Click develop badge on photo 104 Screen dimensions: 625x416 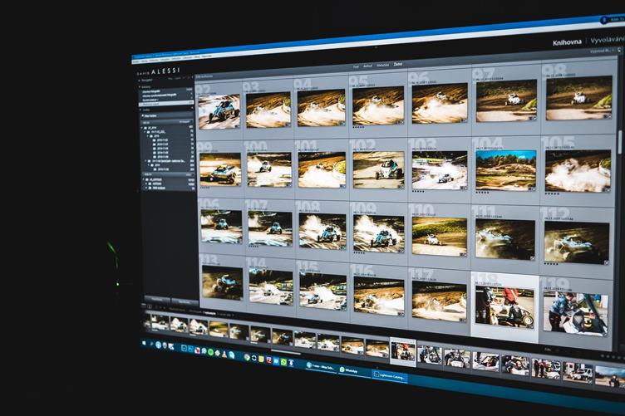[x=532, y=188]
